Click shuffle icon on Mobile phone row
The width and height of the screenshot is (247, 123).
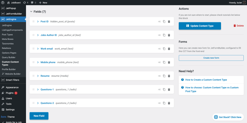click(159, 62)
